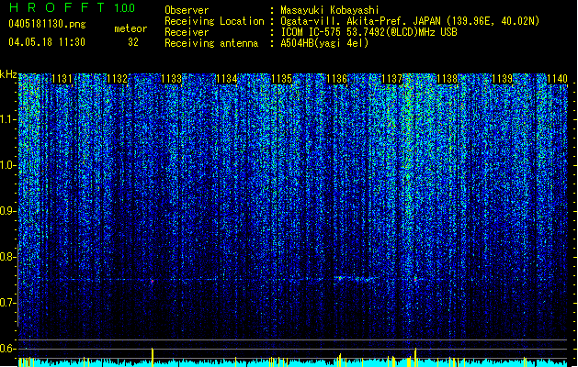
Task: Click the 1133 time marker
Action: (x=172, y=78)
